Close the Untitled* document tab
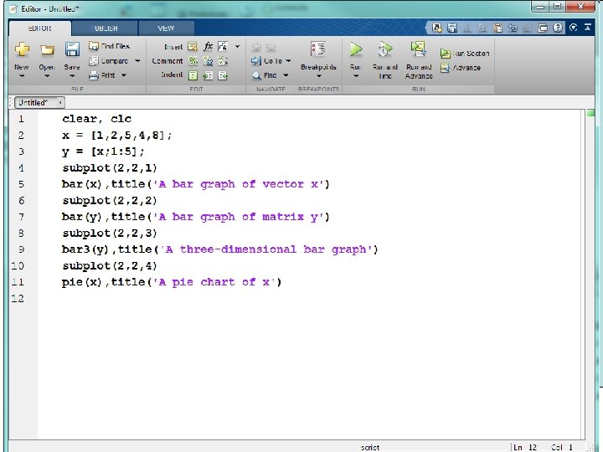The width and height of the screenshot is (603, 452). 60,103
